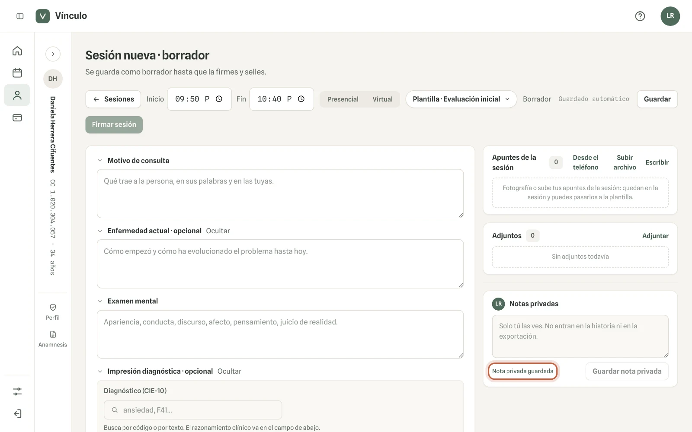Hide Impresión diagnóstica via Ocultar

click(x=229, y=371)
